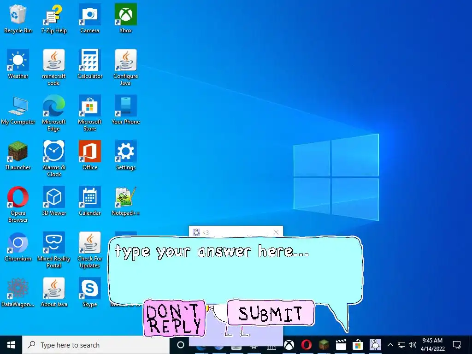
Task: Click the white bunny app taskbar icon
Action: [x=375, y=345]
